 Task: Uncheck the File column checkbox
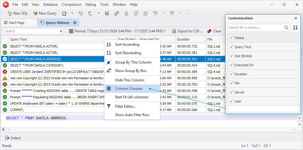[x=231, y=83]
